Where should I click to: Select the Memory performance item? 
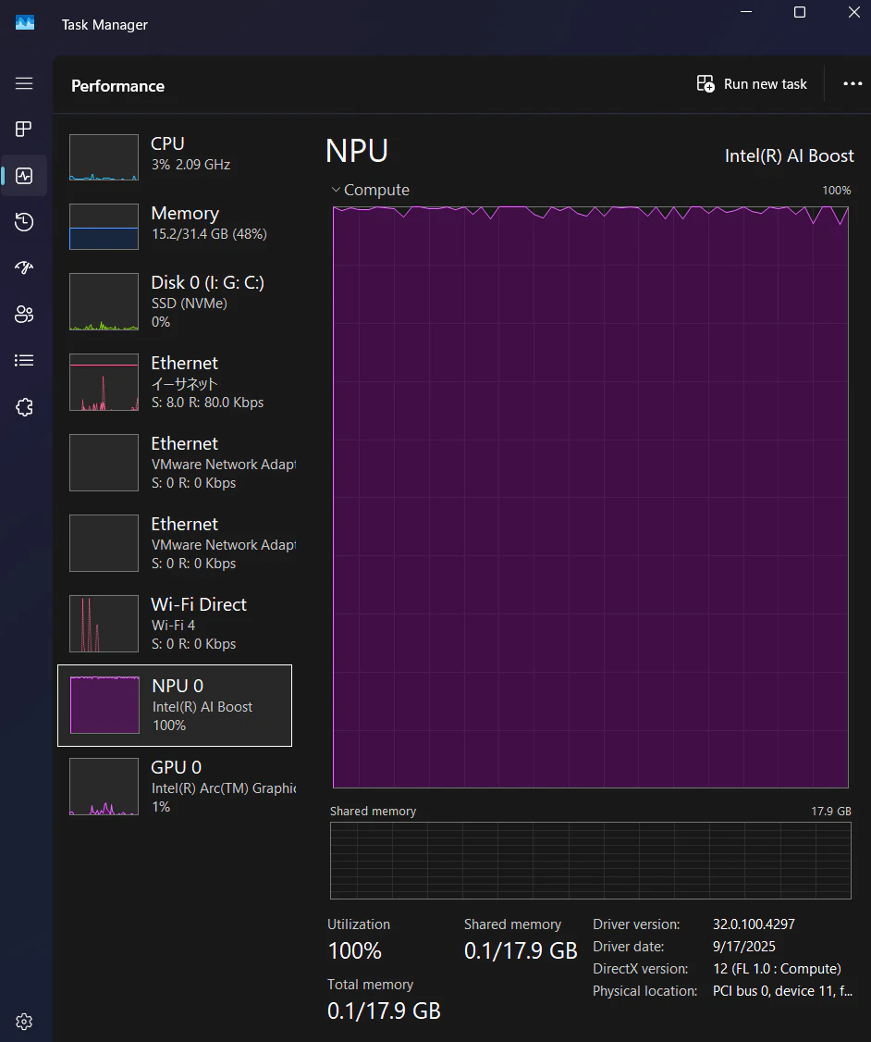175,226
